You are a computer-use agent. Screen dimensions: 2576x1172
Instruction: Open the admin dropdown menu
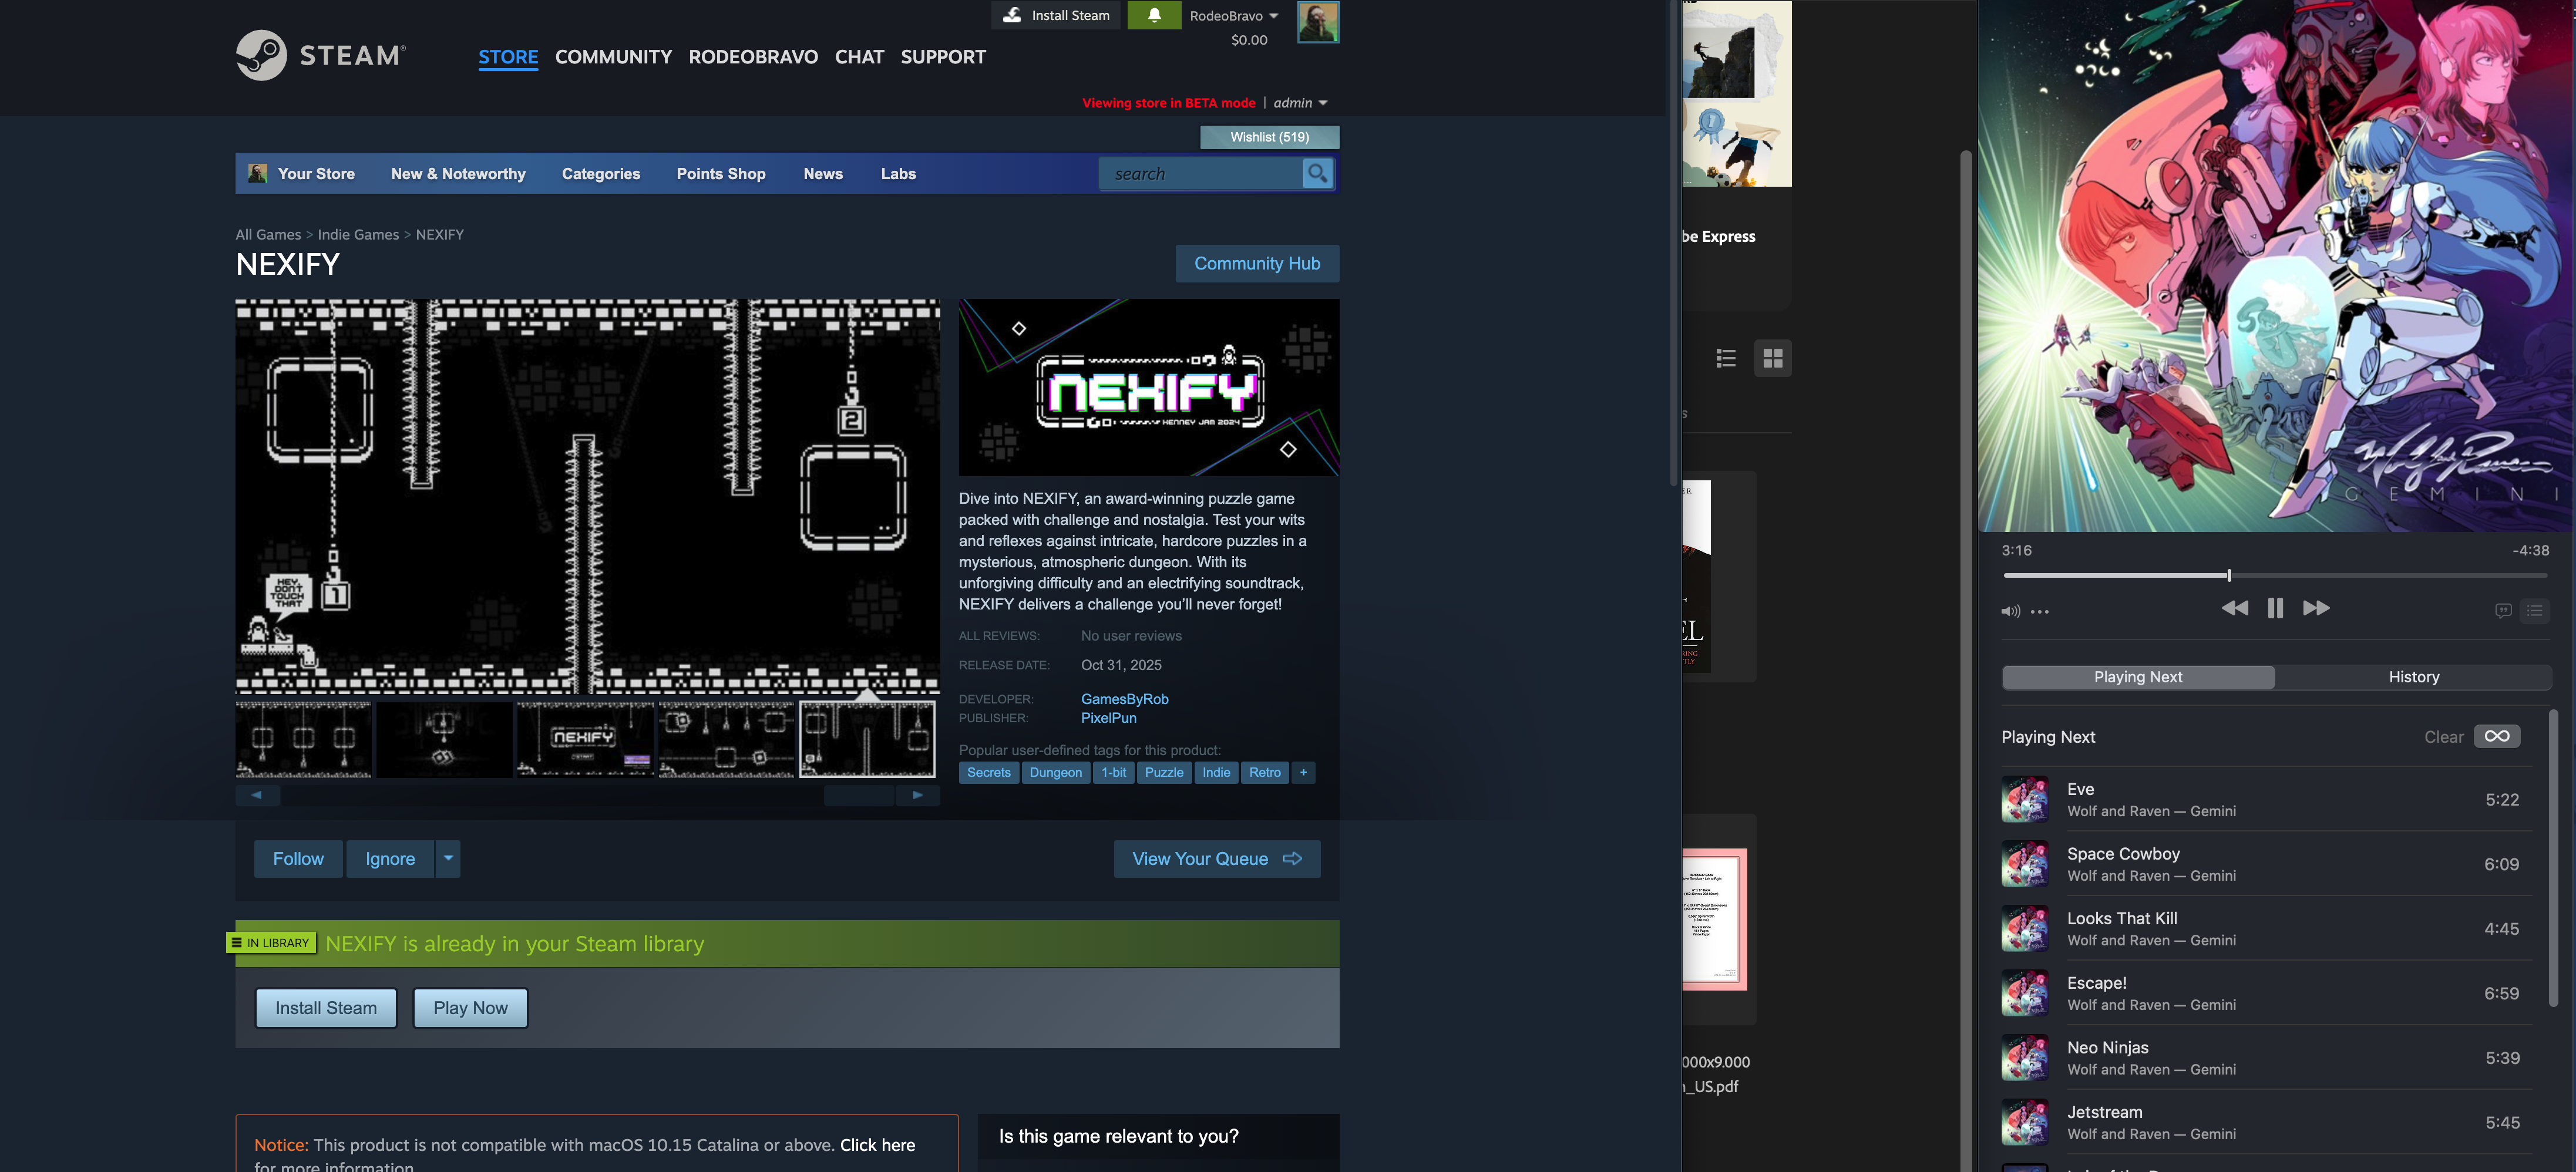point(1300,103)
